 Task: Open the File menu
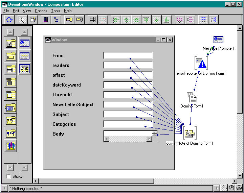pos(6,11)
